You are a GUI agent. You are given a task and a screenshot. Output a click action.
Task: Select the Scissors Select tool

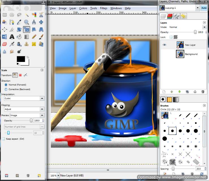coord(41,15)
